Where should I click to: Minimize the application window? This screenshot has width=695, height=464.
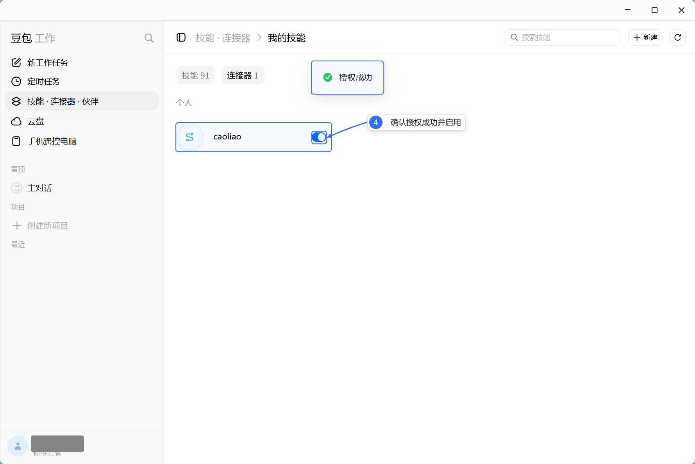(x=627, y=10)
